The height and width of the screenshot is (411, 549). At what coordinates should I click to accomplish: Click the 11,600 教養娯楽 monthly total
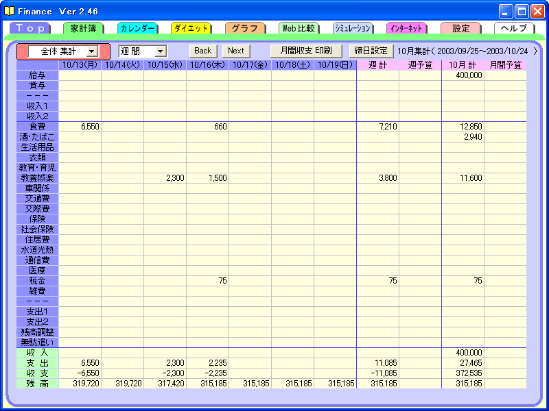click(x=463, y=178)
